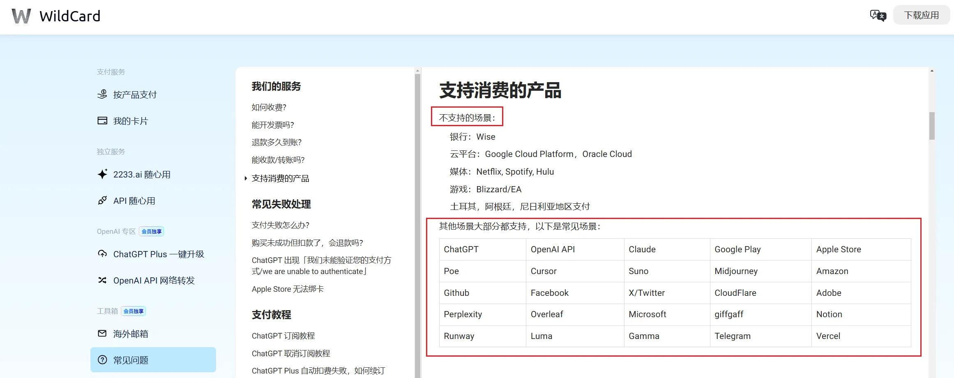The width and height of the screenshot is (954, 378).
Task: Click the Amazon table cell
Action: tap(861, 271)
